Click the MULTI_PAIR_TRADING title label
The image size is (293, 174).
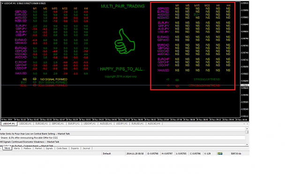[123, 7]
